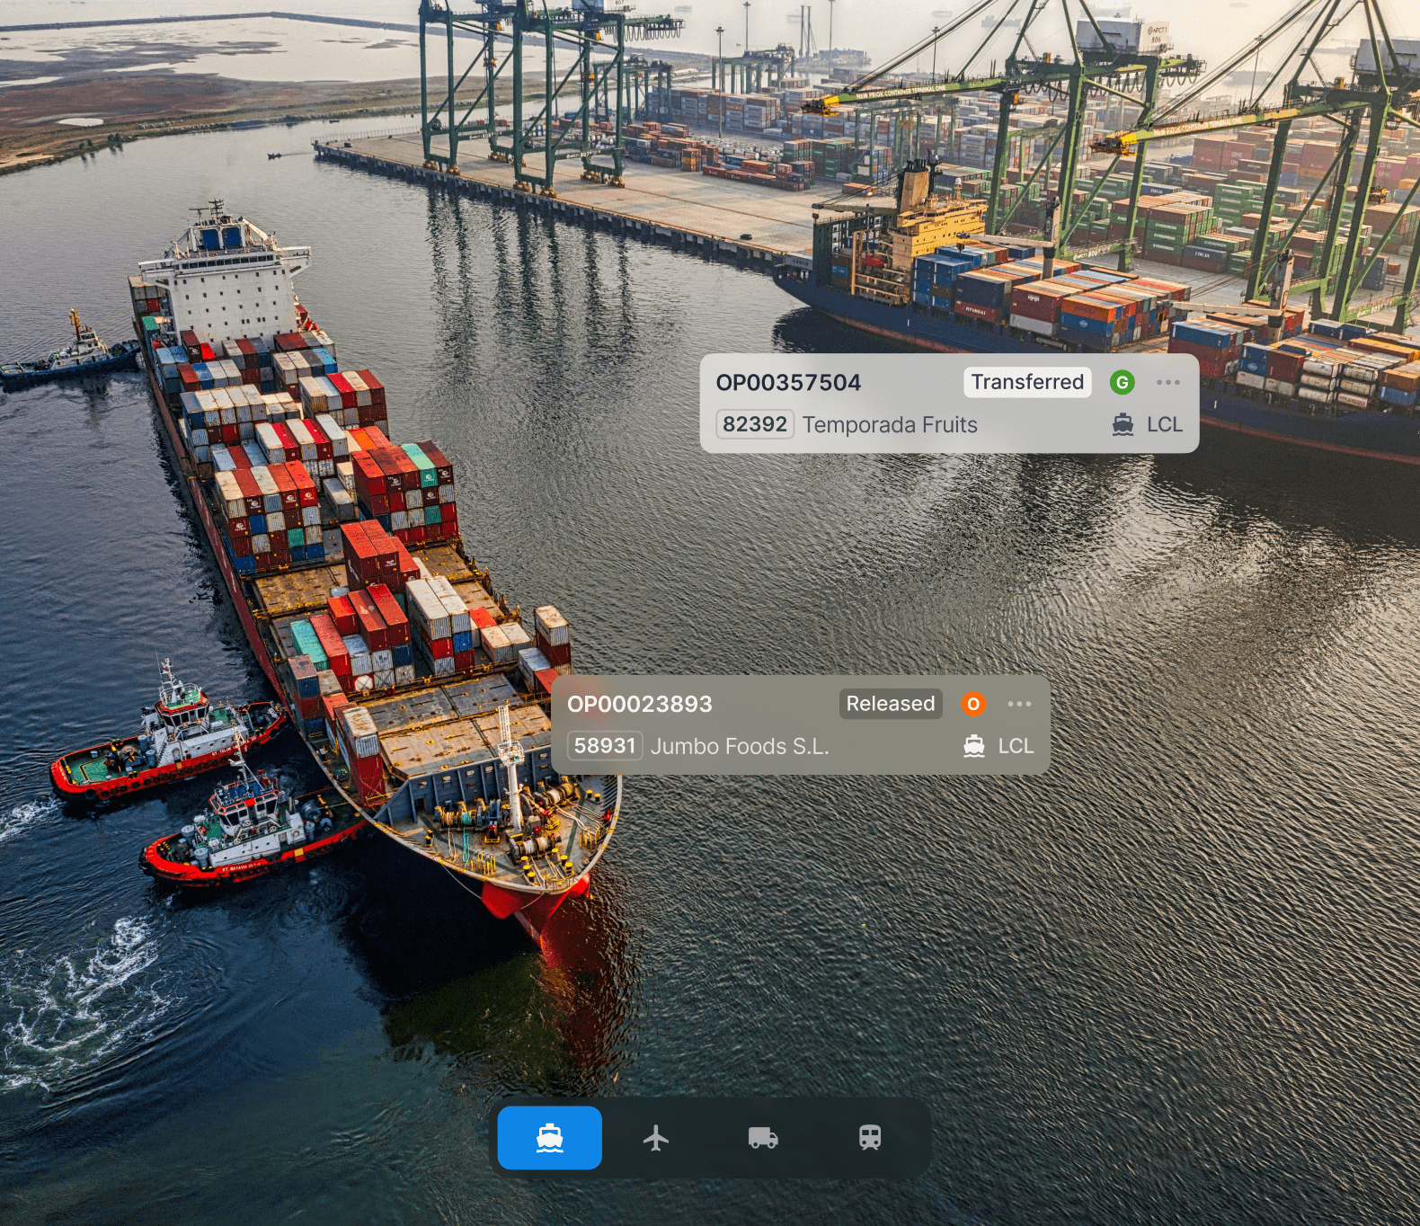
Task: Click the Transferred status badge
Action: (1027, 382)
